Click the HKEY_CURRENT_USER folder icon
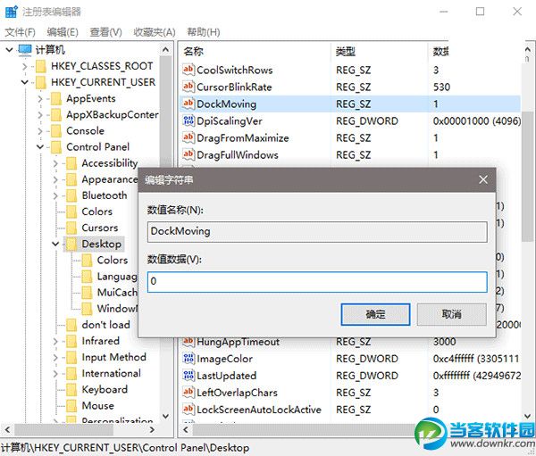Viewport: 536px width, 456px height. [x=41, y=82]
